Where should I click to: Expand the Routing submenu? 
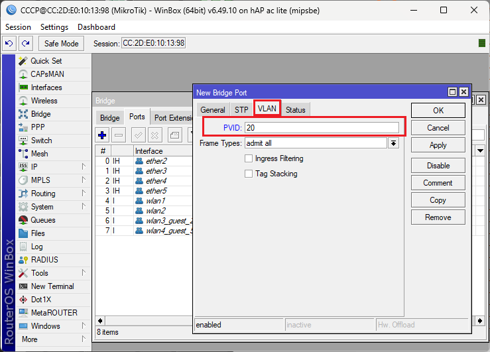coord(84,194)
